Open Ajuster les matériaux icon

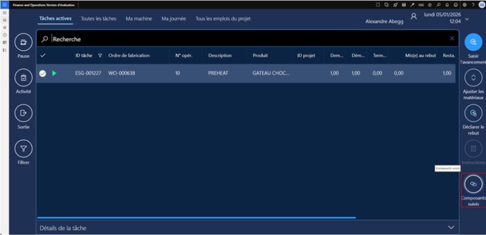tap(473, 77)
